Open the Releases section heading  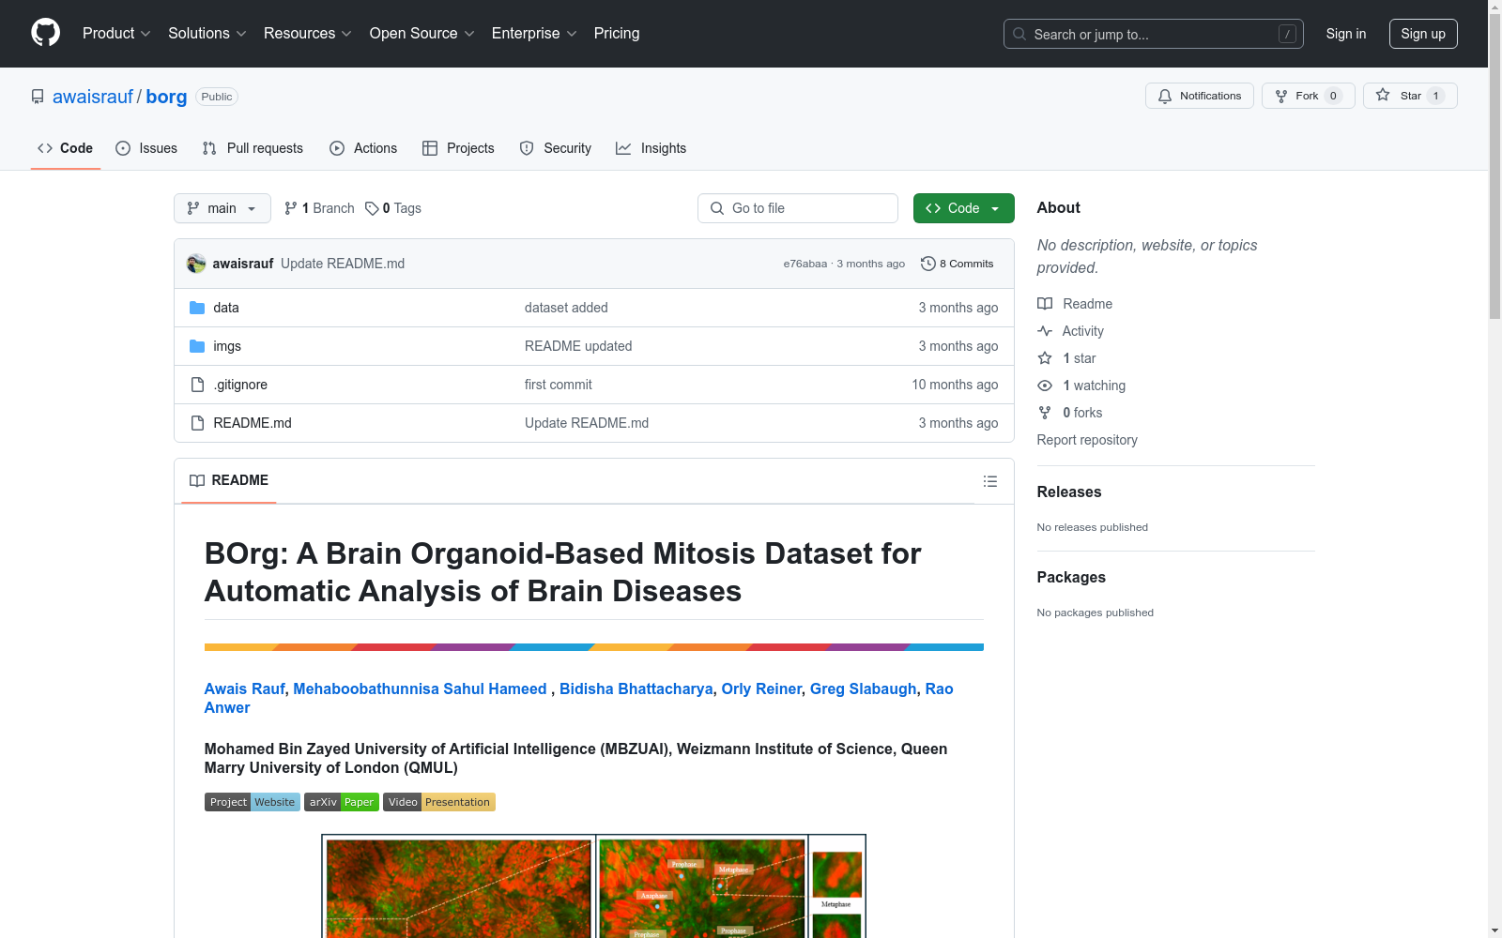pyautogui.click(x=1069, y=492)
